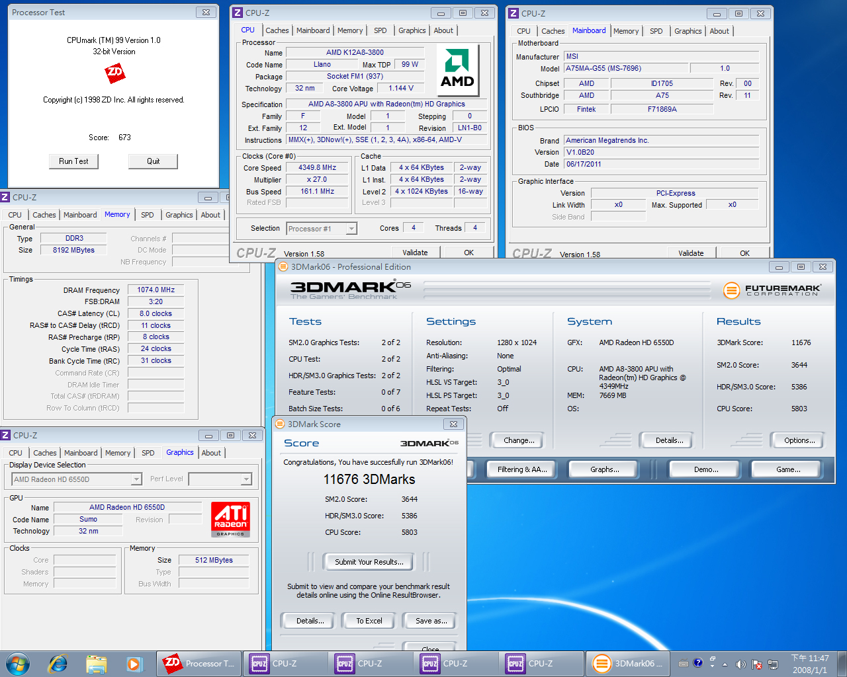Open the Display Device Selection dropdown

point(136,479)
